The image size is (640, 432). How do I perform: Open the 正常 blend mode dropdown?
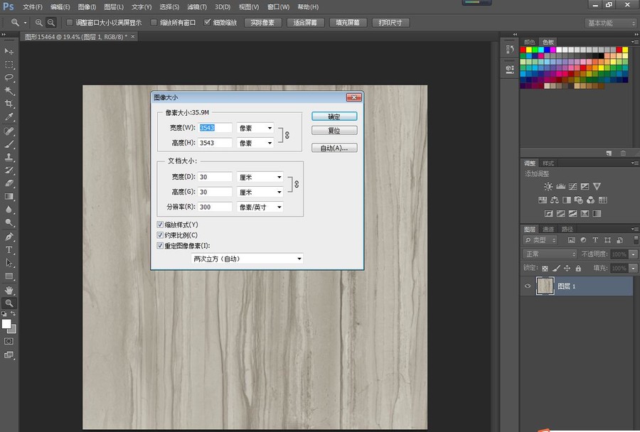(x=550, y=254)
